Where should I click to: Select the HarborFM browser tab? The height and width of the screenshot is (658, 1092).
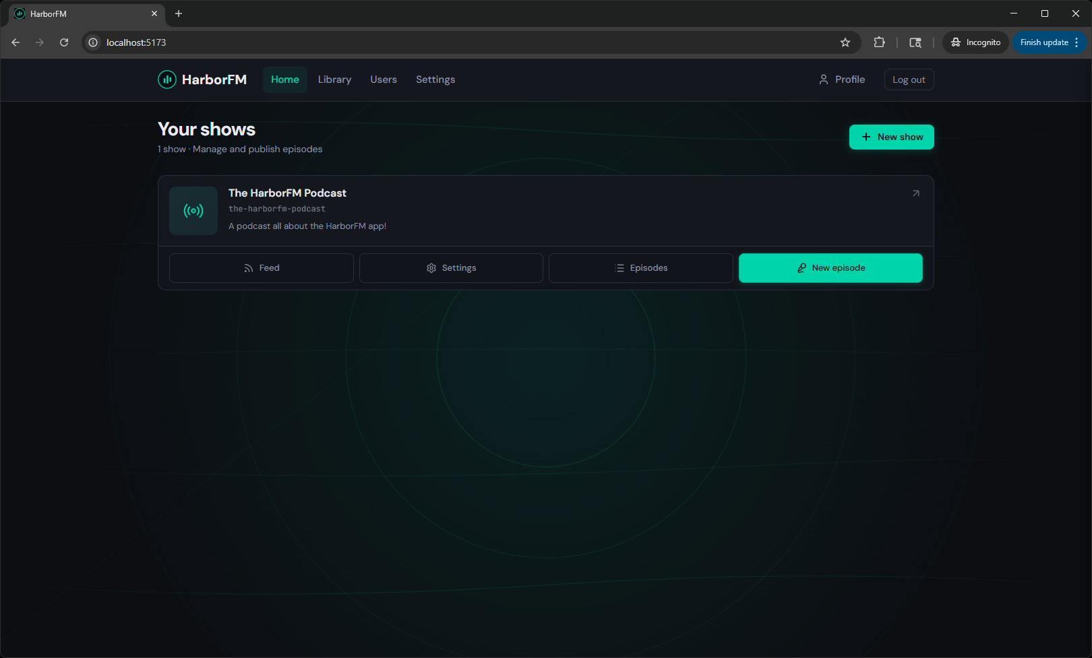click(86, 13)
